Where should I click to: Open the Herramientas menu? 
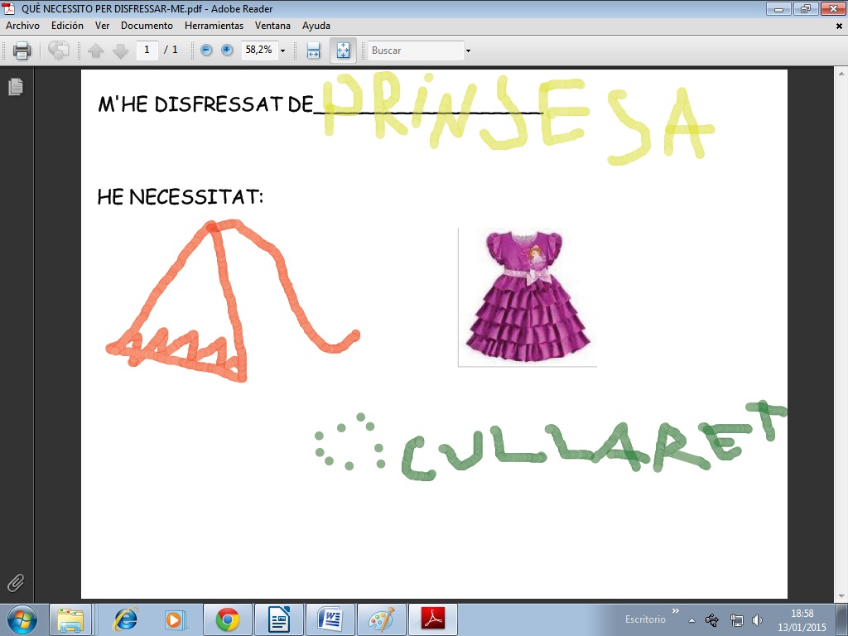coord(214,26)
